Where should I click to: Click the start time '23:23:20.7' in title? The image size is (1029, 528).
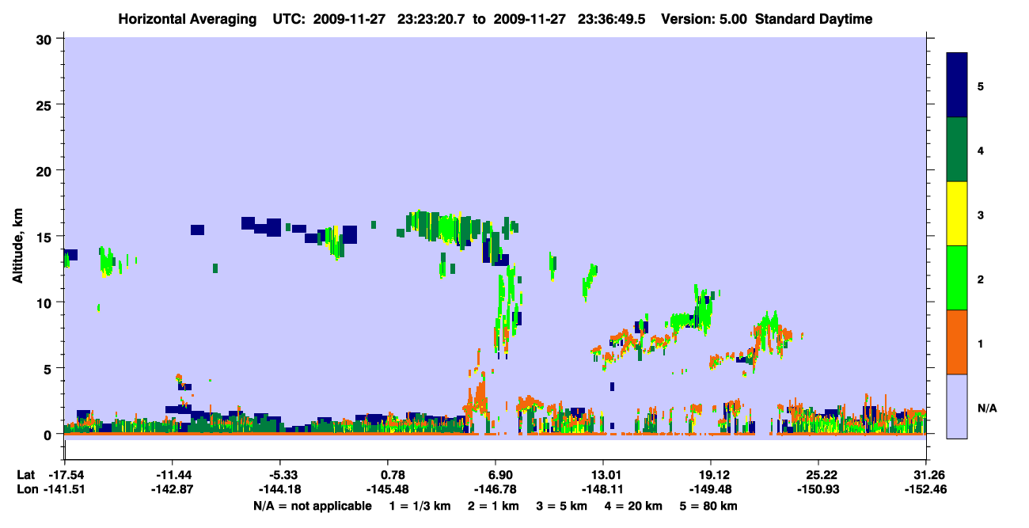[432, 19]
